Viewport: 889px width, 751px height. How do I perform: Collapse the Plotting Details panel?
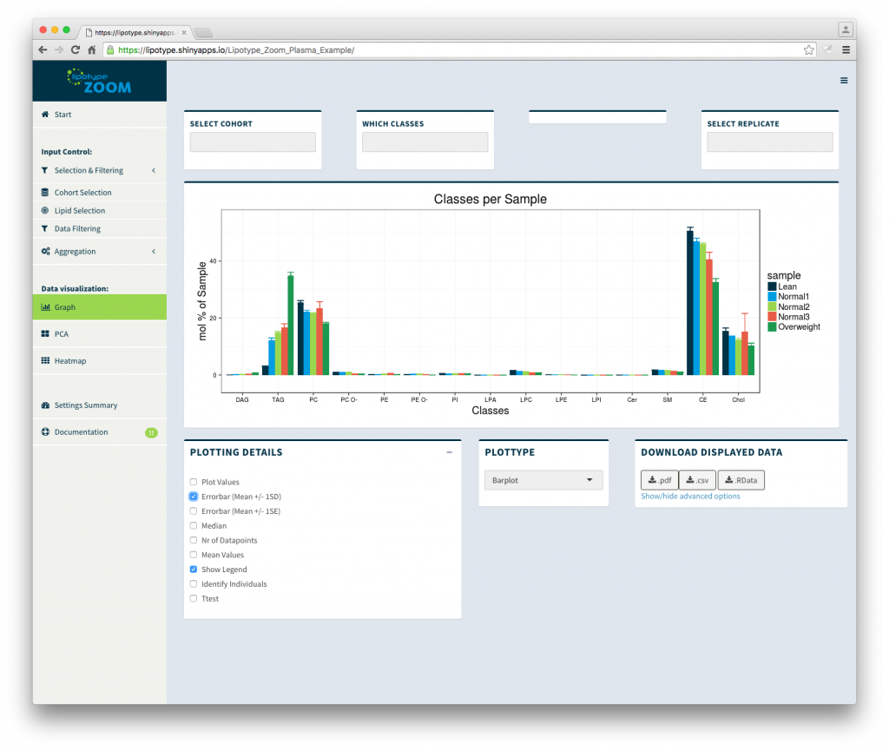tap(450, 452)
